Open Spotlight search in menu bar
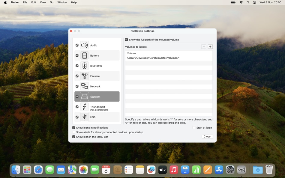Viewport: 285px width, 178px height. click(248, 2)
